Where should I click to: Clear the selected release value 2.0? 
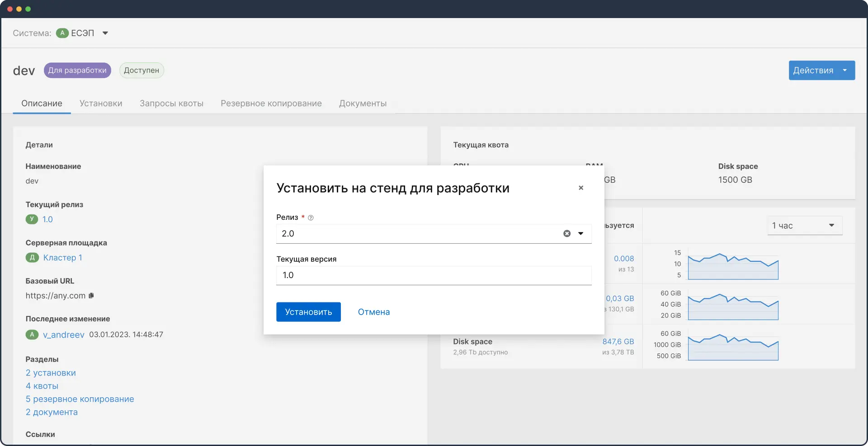567,233
